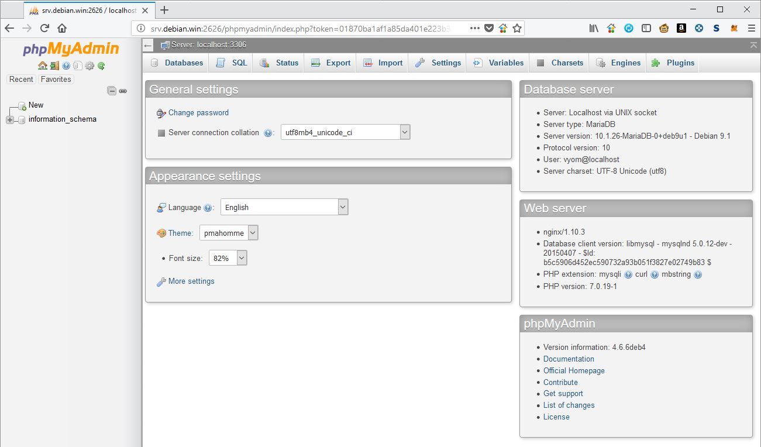Click the monkey face extension icon
Image resolution: width=761 pixels, height=447 pixels.
(x=664, y=28)
